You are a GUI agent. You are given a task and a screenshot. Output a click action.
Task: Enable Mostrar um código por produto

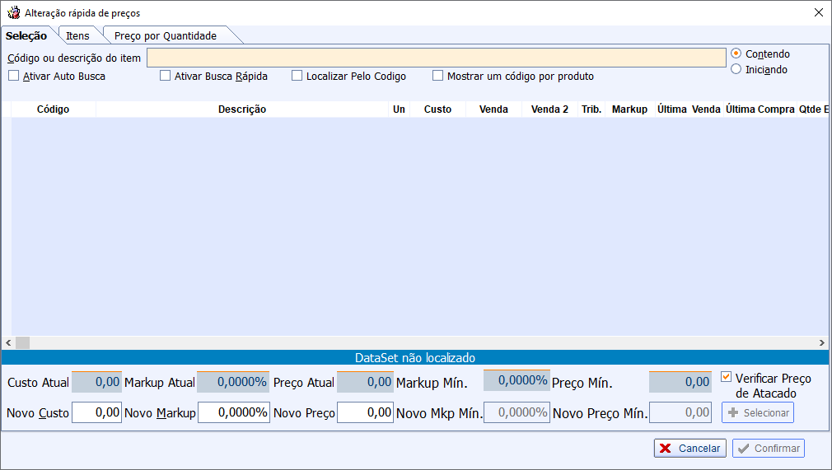438,76
